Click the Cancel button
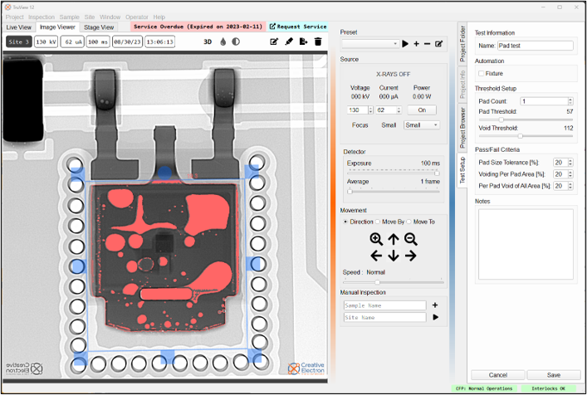 498,375
